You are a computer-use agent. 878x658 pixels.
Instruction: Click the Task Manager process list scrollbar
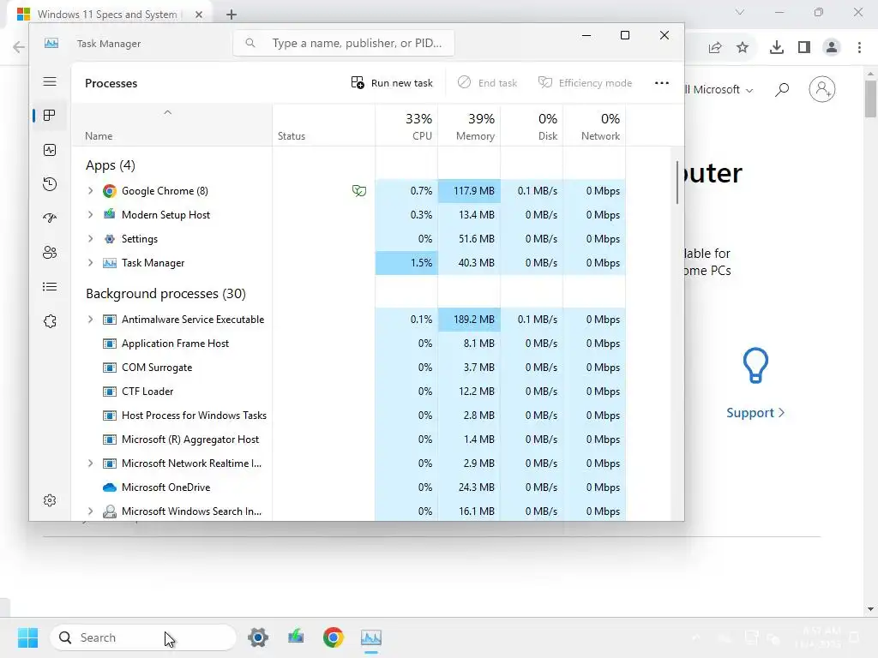[x=677, y=182]
